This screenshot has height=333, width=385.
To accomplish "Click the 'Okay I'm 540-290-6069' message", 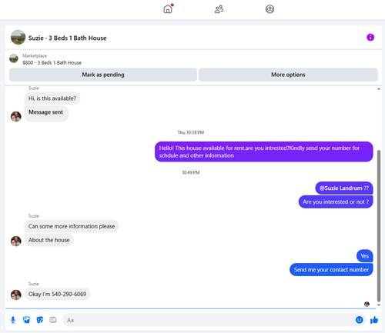I will point(57,294).
